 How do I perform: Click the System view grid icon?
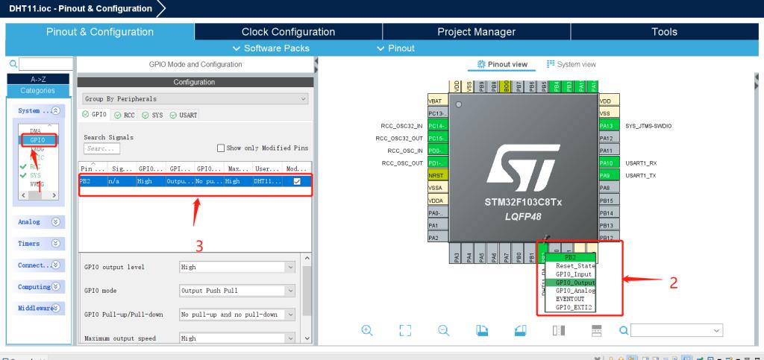point(551,64)
